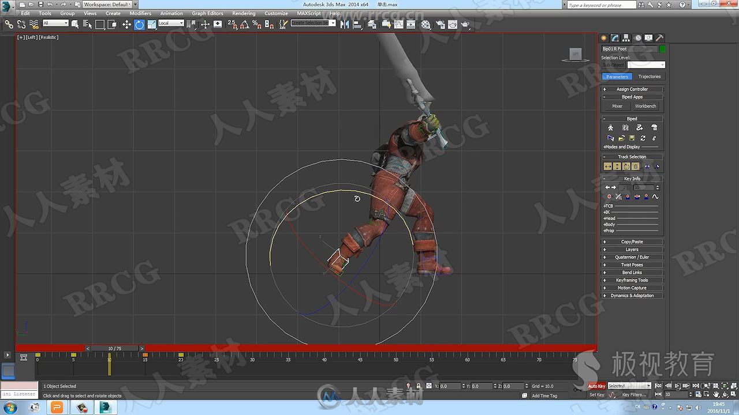
Task: Open the Create command panel tab
Action: (x=603, y=38)
